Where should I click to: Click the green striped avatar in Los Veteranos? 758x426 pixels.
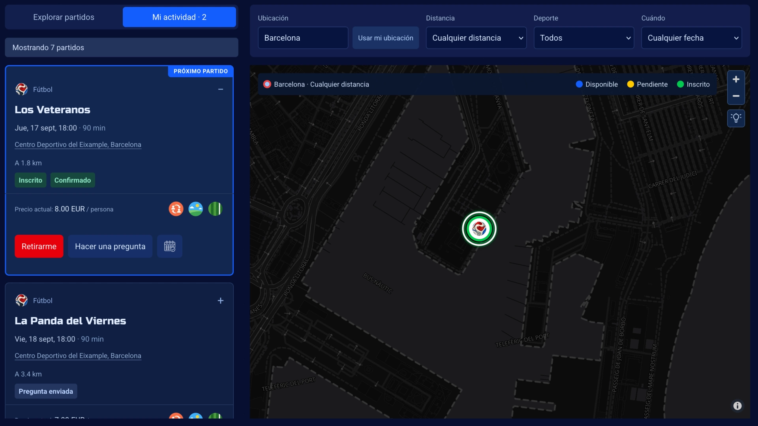[215, 209]
